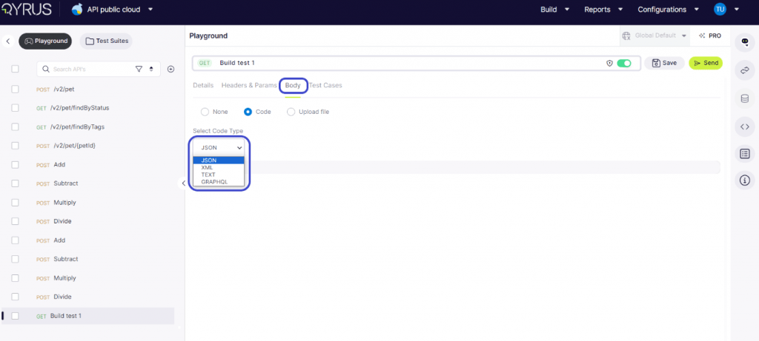Open the chatbot assistant icon in right sidebar
Image resolution: width=759 pixels, height=341 pixels.
click(745, 42)
